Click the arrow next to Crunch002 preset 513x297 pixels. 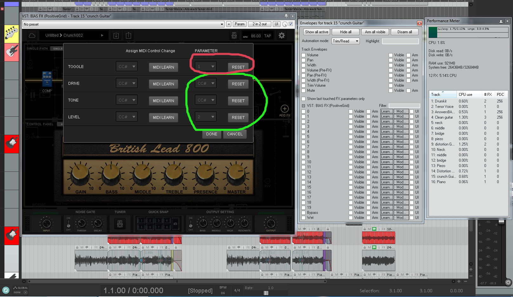[102, 35]
